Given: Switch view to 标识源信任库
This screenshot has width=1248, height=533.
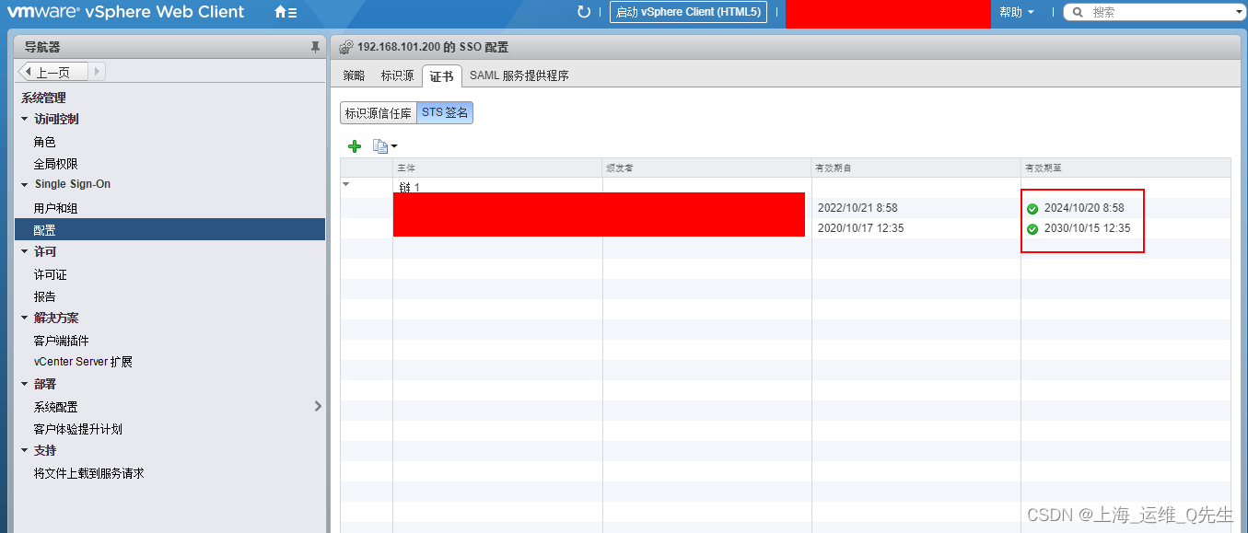Looking at the screenshot, I should pyautogui.click(x=379, y=111).
